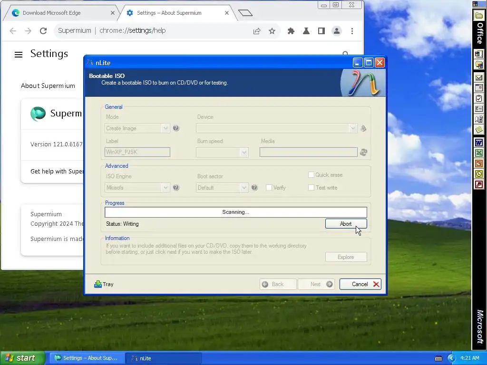487x365 pixels.
Task: Click help icon next to Boot sector
Action: (x=254, y=187)
